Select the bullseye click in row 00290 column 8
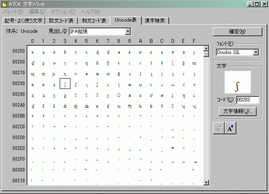269x194 pixels. (x=119, y=96)
